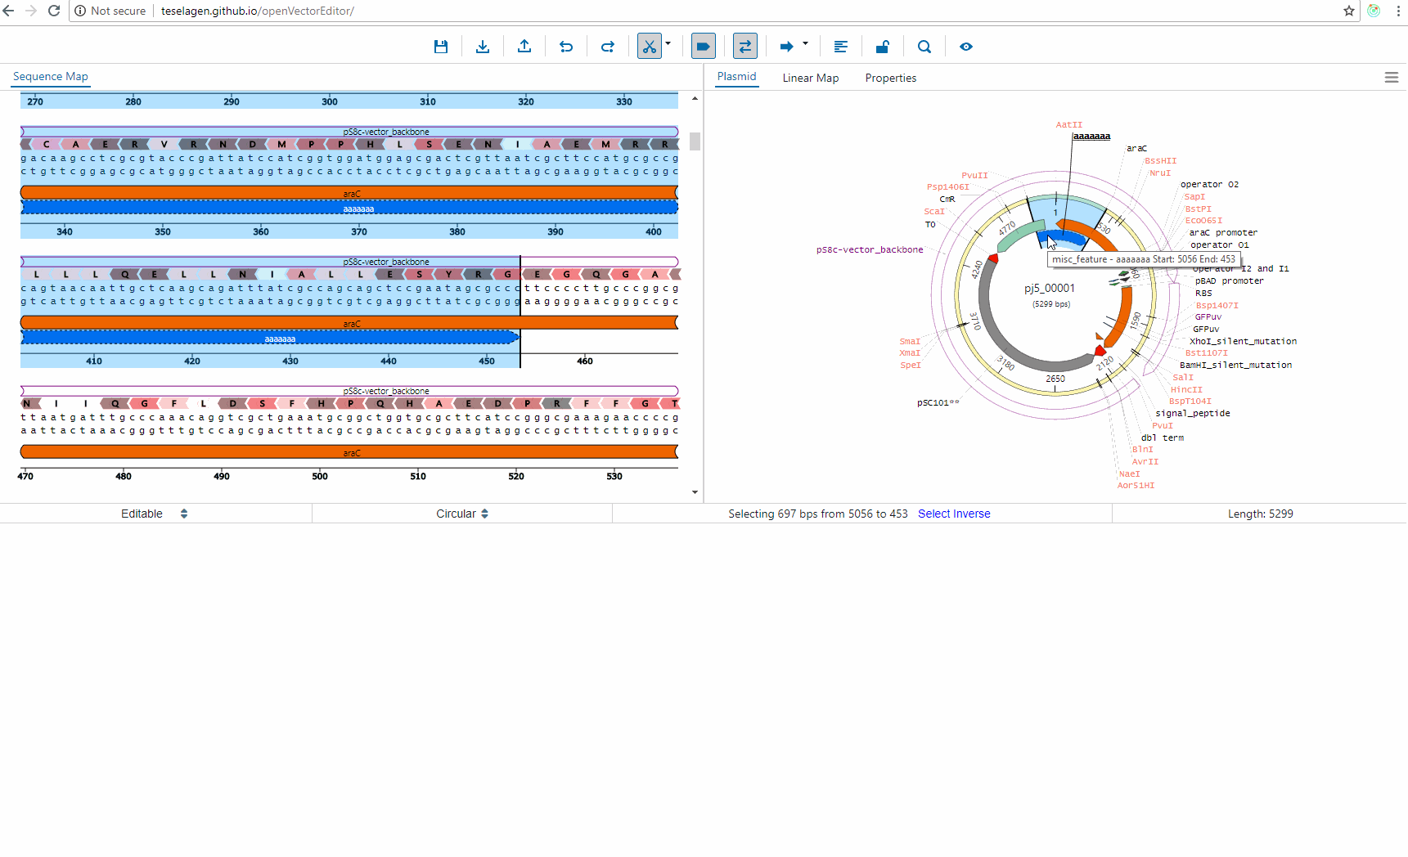The width and height of the screenshot is (1408, 857).
Task: Toggle the ORF translations arrows button
Action: tap(745, 47)
